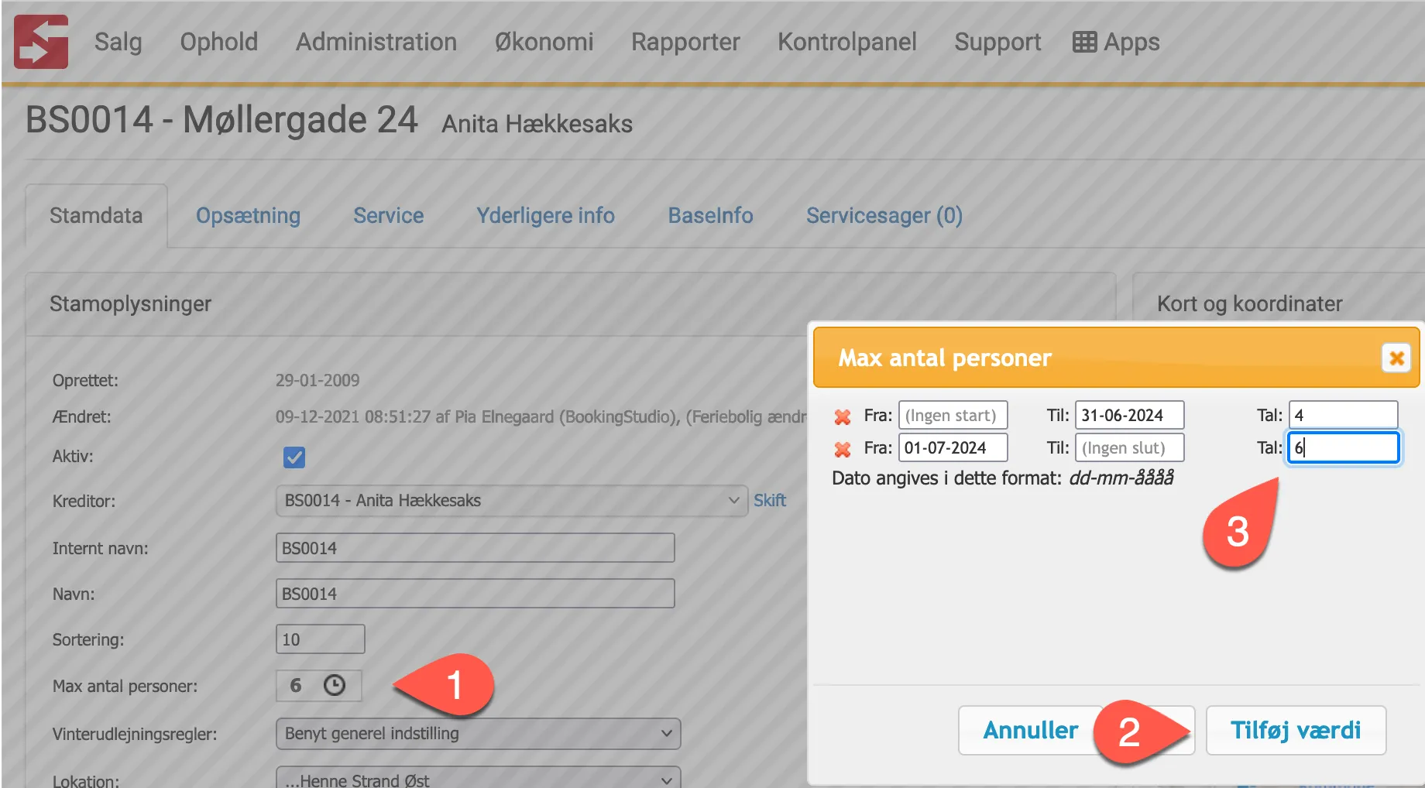This screenshot has height=788, width=1425.
Task: Toggle the Aktiv checkbox
Action: (294, 457)
